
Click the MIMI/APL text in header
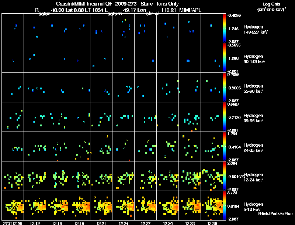coord(190,10)
